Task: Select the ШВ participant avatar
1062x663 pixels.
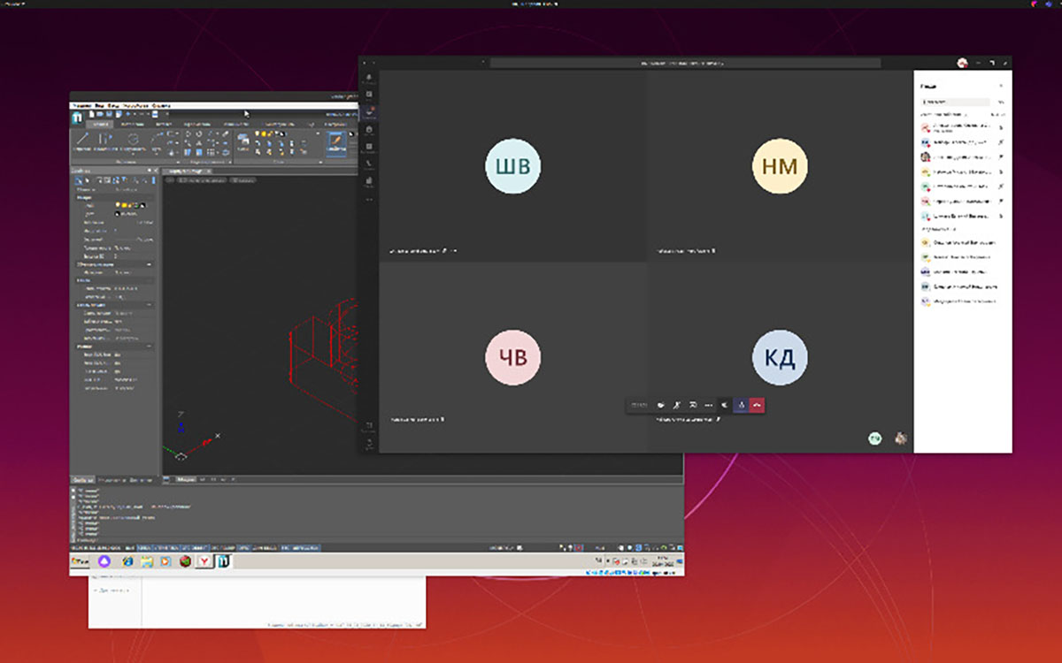Action: [x=513, y=166]
